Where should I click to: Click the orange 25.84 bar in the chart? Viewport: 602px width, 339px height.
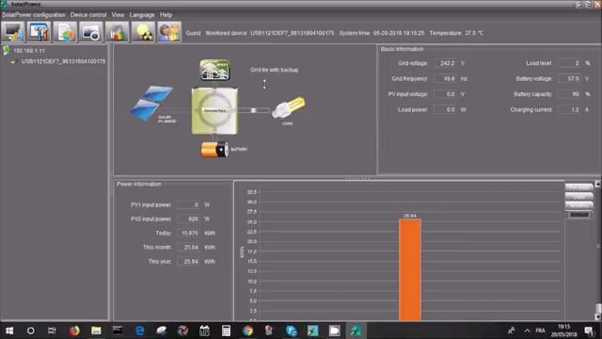tap(410, 269)
